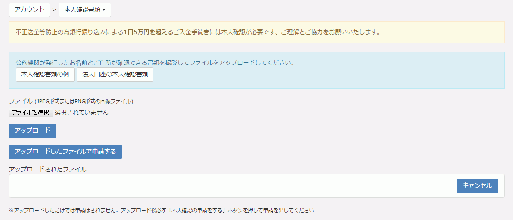Open the 本人確認書類 dropdown menu
This screenshot has width=513, height=220.
tap(85, 9)
